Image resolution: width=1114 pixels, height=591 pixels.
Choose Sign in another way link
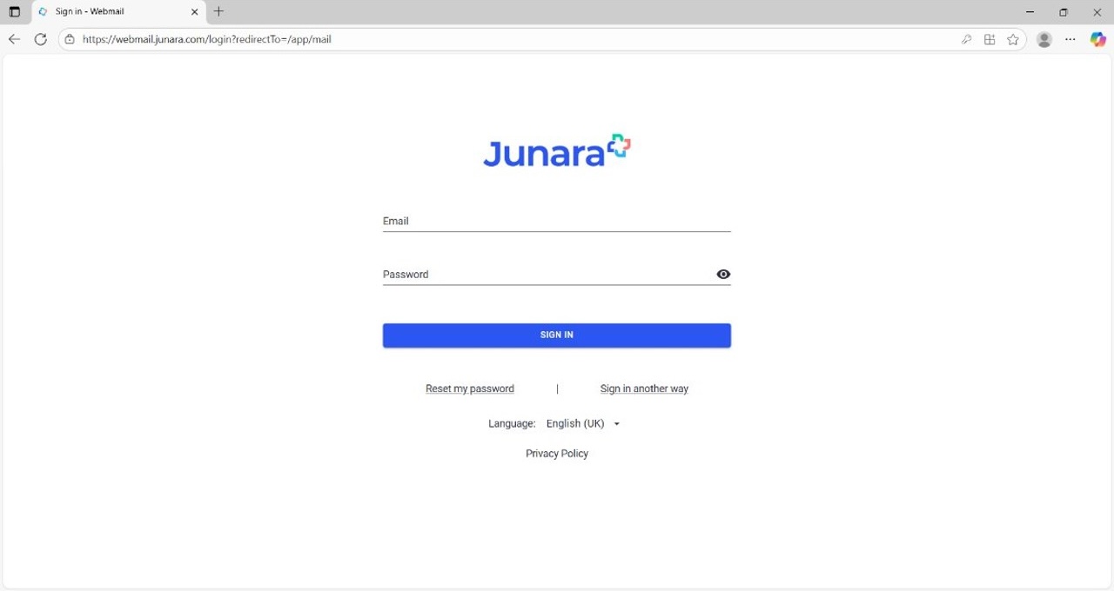tap(644, 388)
